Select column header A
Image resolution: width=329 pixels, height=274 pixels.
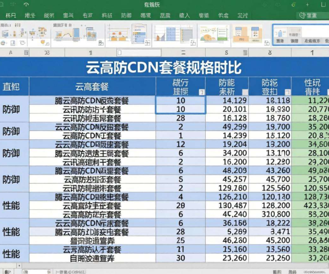pos(11,53)
